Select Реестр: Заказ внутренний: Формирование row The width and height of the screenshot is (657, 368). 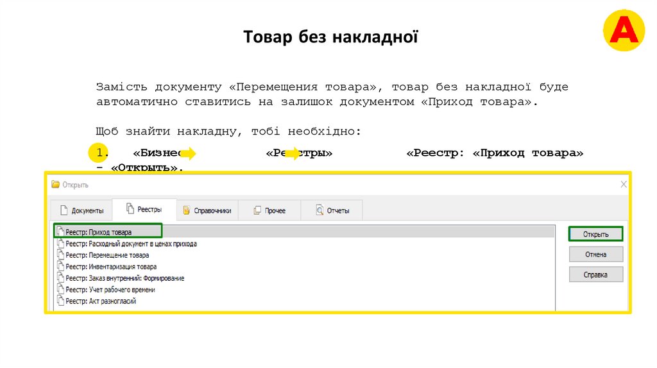pos(304,278)
